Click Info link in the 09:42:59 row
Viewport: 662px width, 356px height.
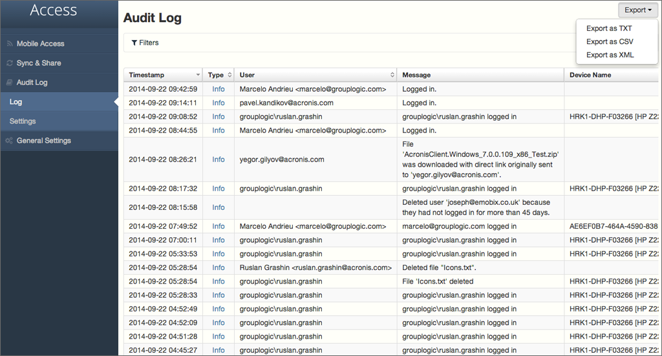pyautogui.click(x=219, y=89)
